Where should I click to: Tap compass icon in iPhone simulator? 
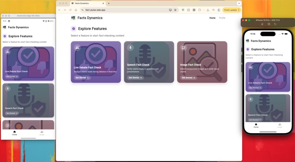point(248,49)
